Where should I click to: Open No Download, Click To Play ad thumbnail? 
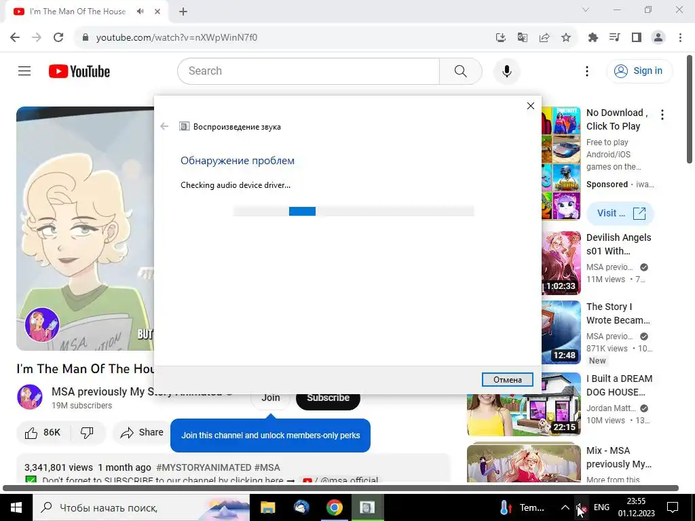561,163
